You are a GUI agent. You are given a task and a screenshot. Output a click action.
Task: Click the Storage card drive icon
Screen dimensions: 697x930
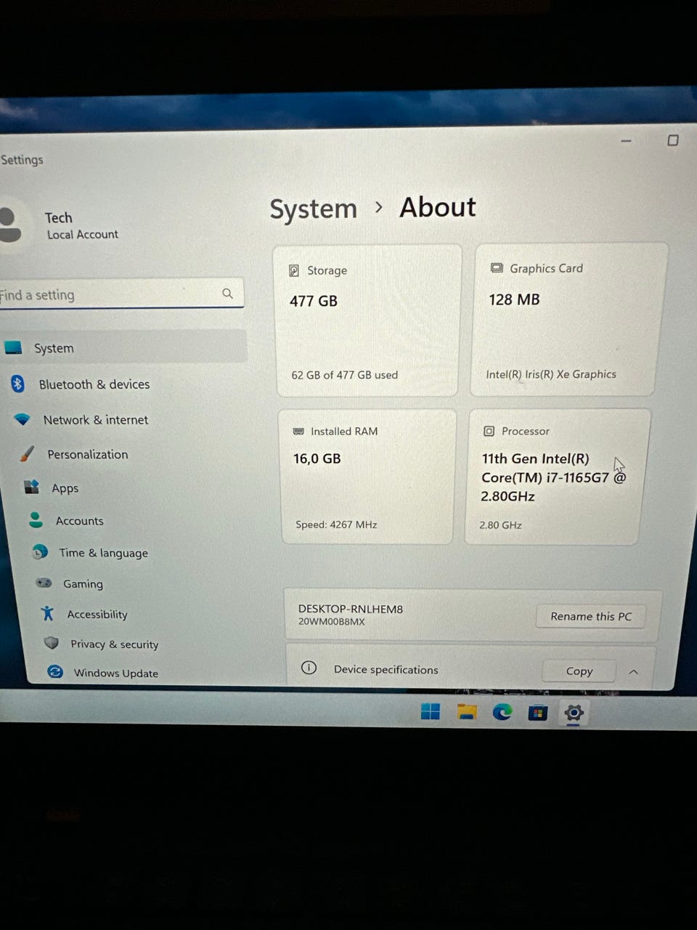tap(294, 270)
